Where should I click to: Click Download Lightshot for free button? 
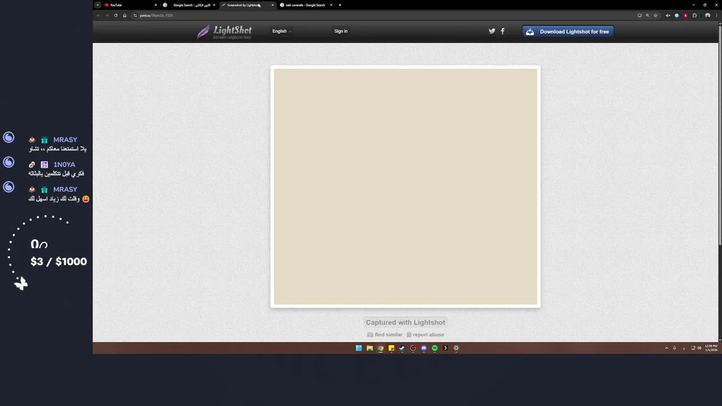coord(567,32)
